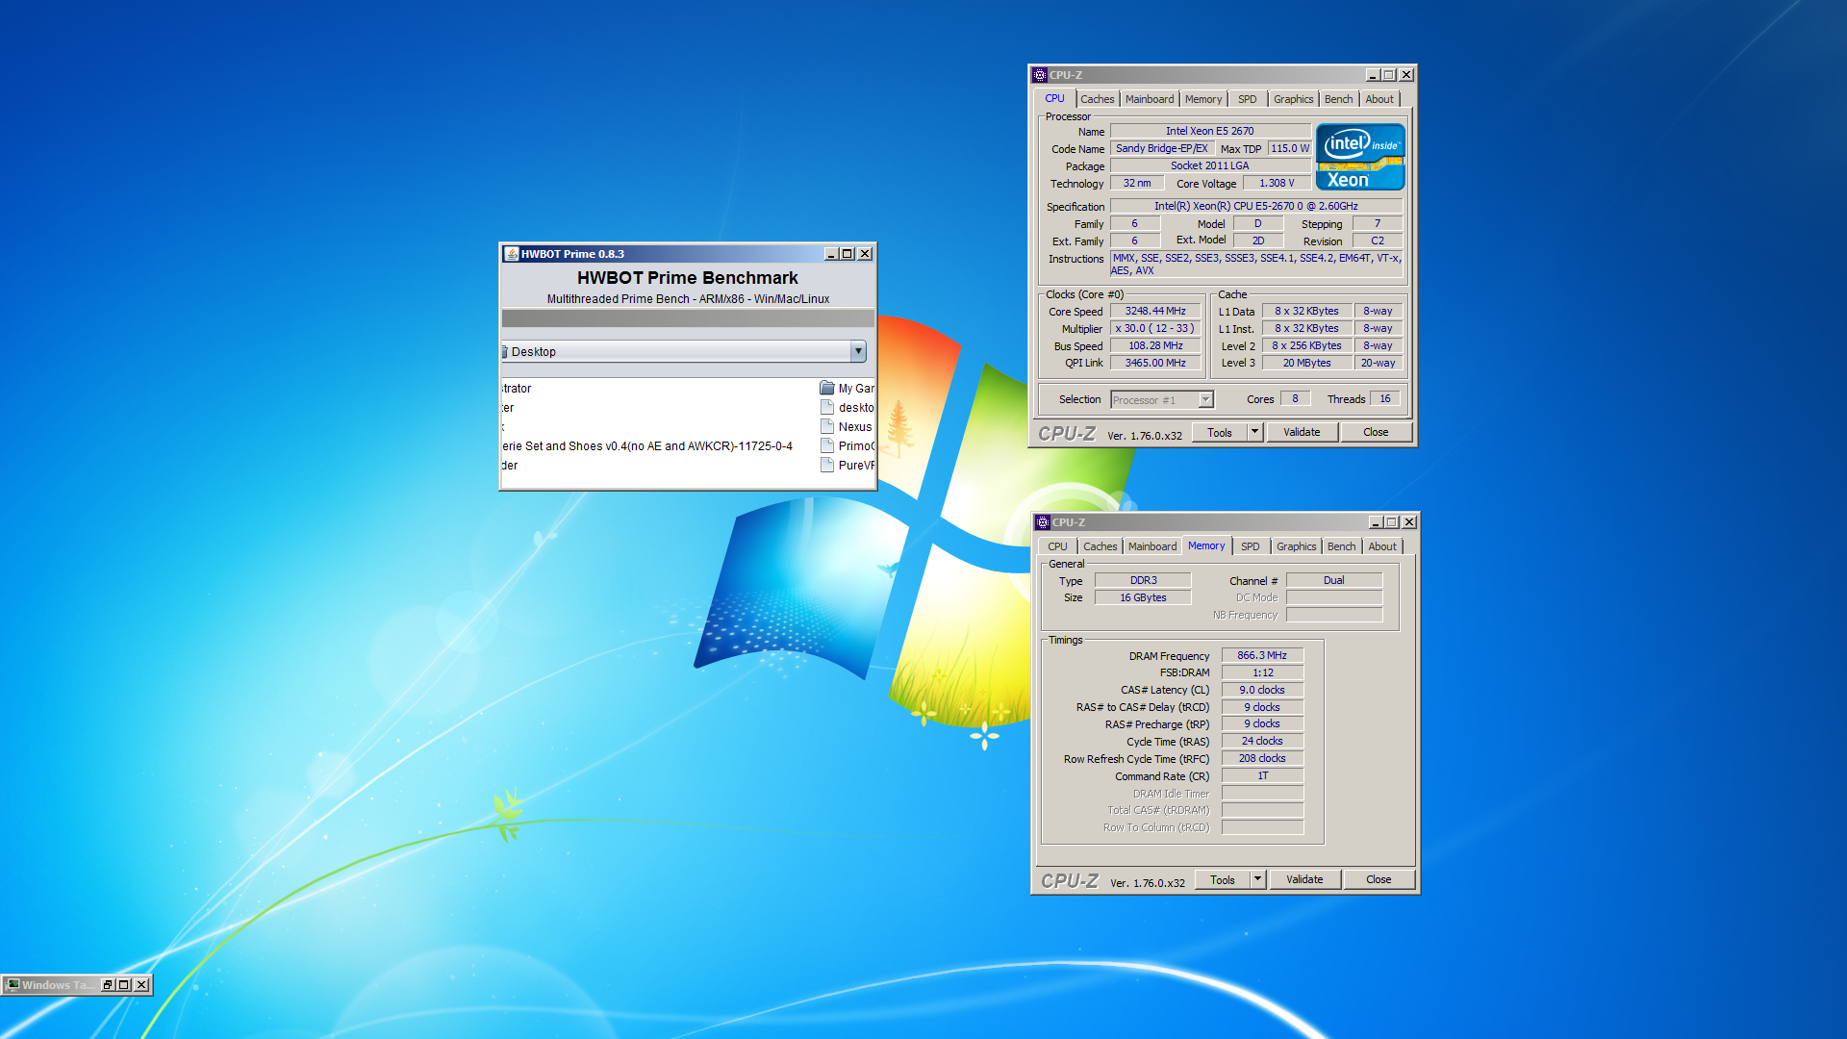Click the HWBOT Prime title bar Java icon
This screenshot has width=1847, height=1039.
(x=512, y=254)
